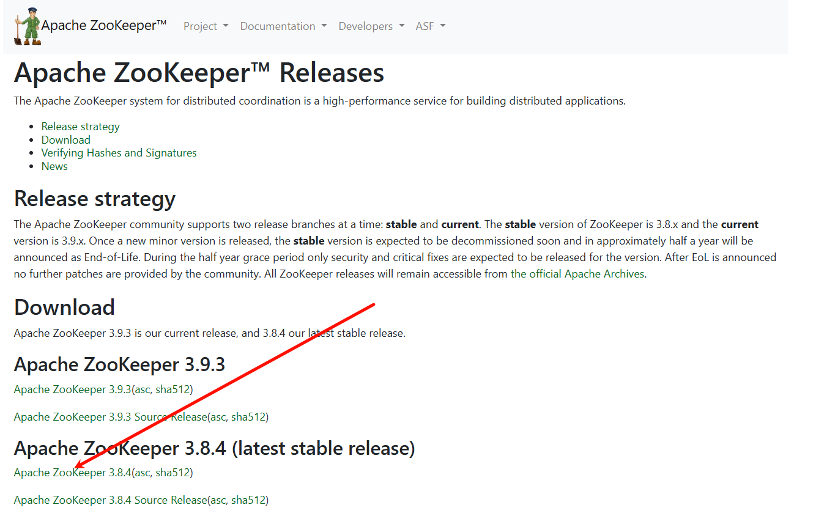Viewport: 827px width, 516px height.
Task: Click the Download section heading
Action: [x=64, y=307]
